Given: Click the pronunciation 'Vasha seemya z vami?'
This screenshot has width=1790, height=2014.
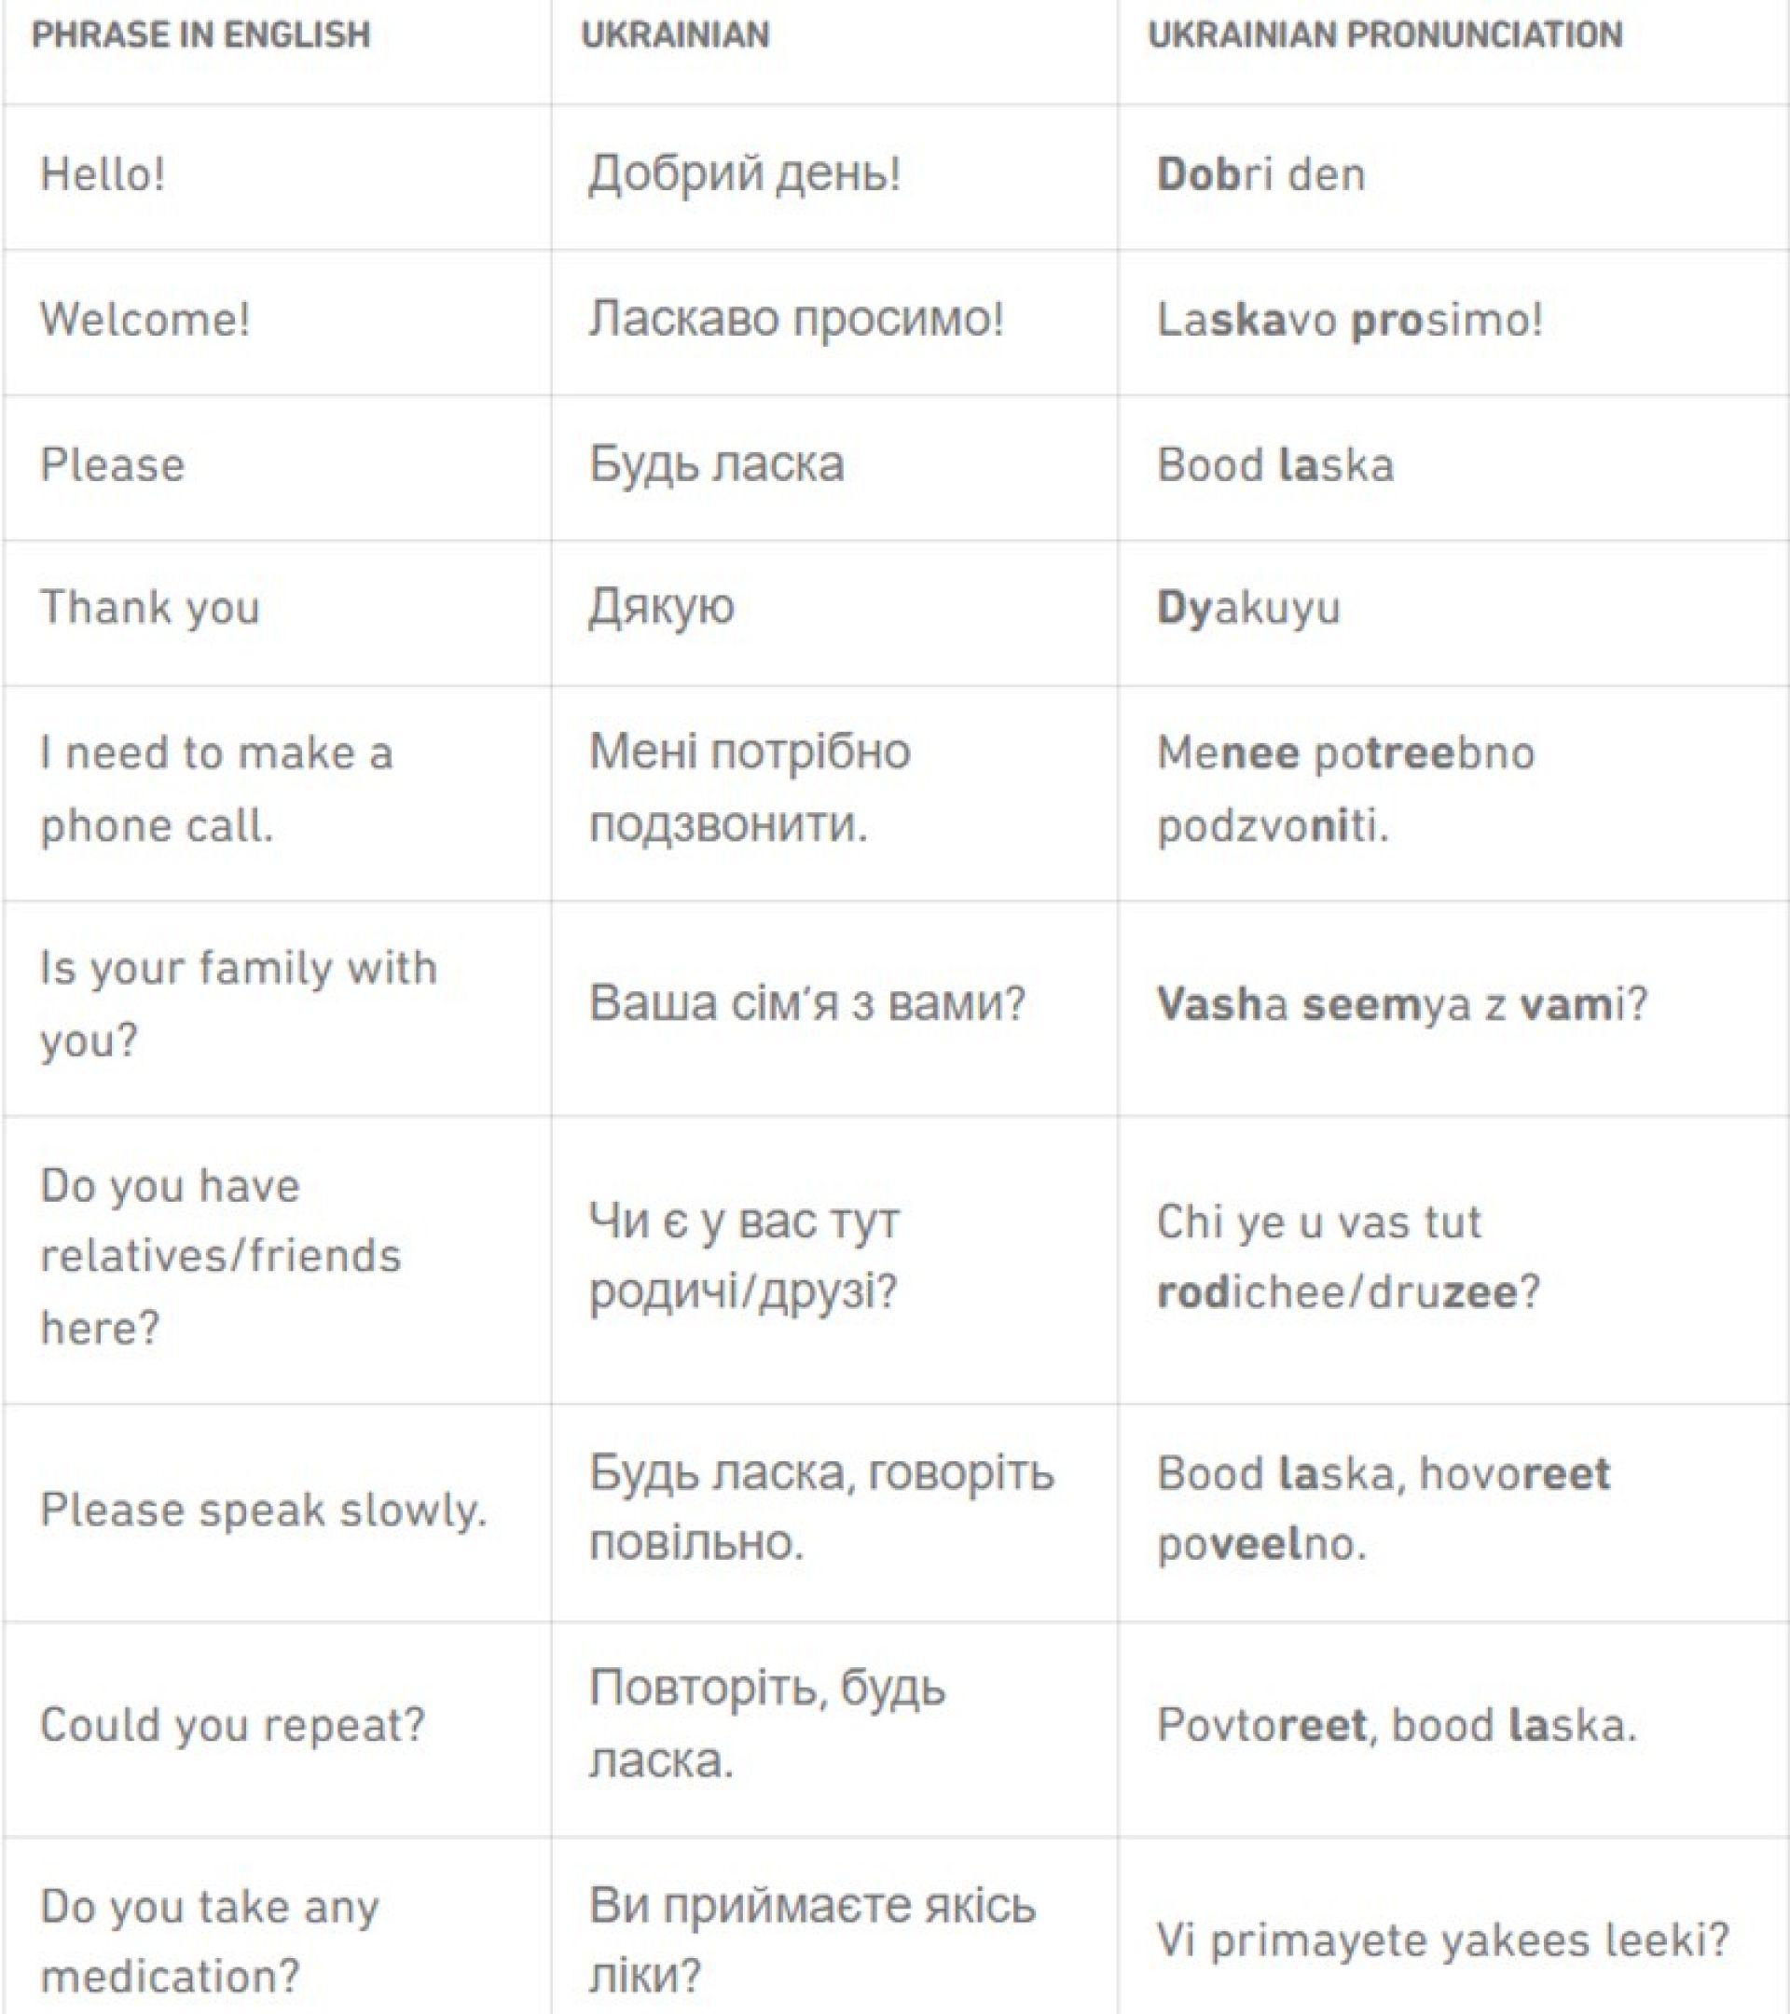Looking at the screenshot, I should tap(1402, 1005).
